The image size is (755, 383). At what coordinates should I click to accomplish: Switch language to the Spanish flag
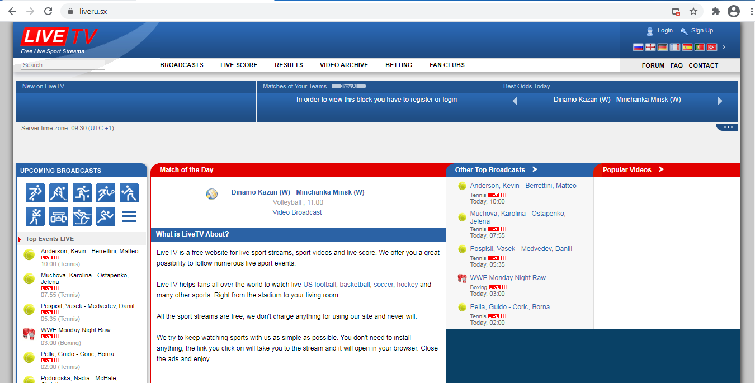click(x=687, y=48)
